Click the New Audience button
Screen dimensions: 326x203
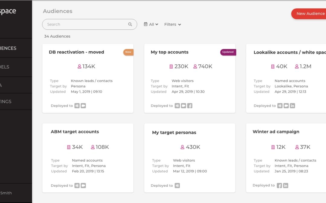[x=309, y=14]
